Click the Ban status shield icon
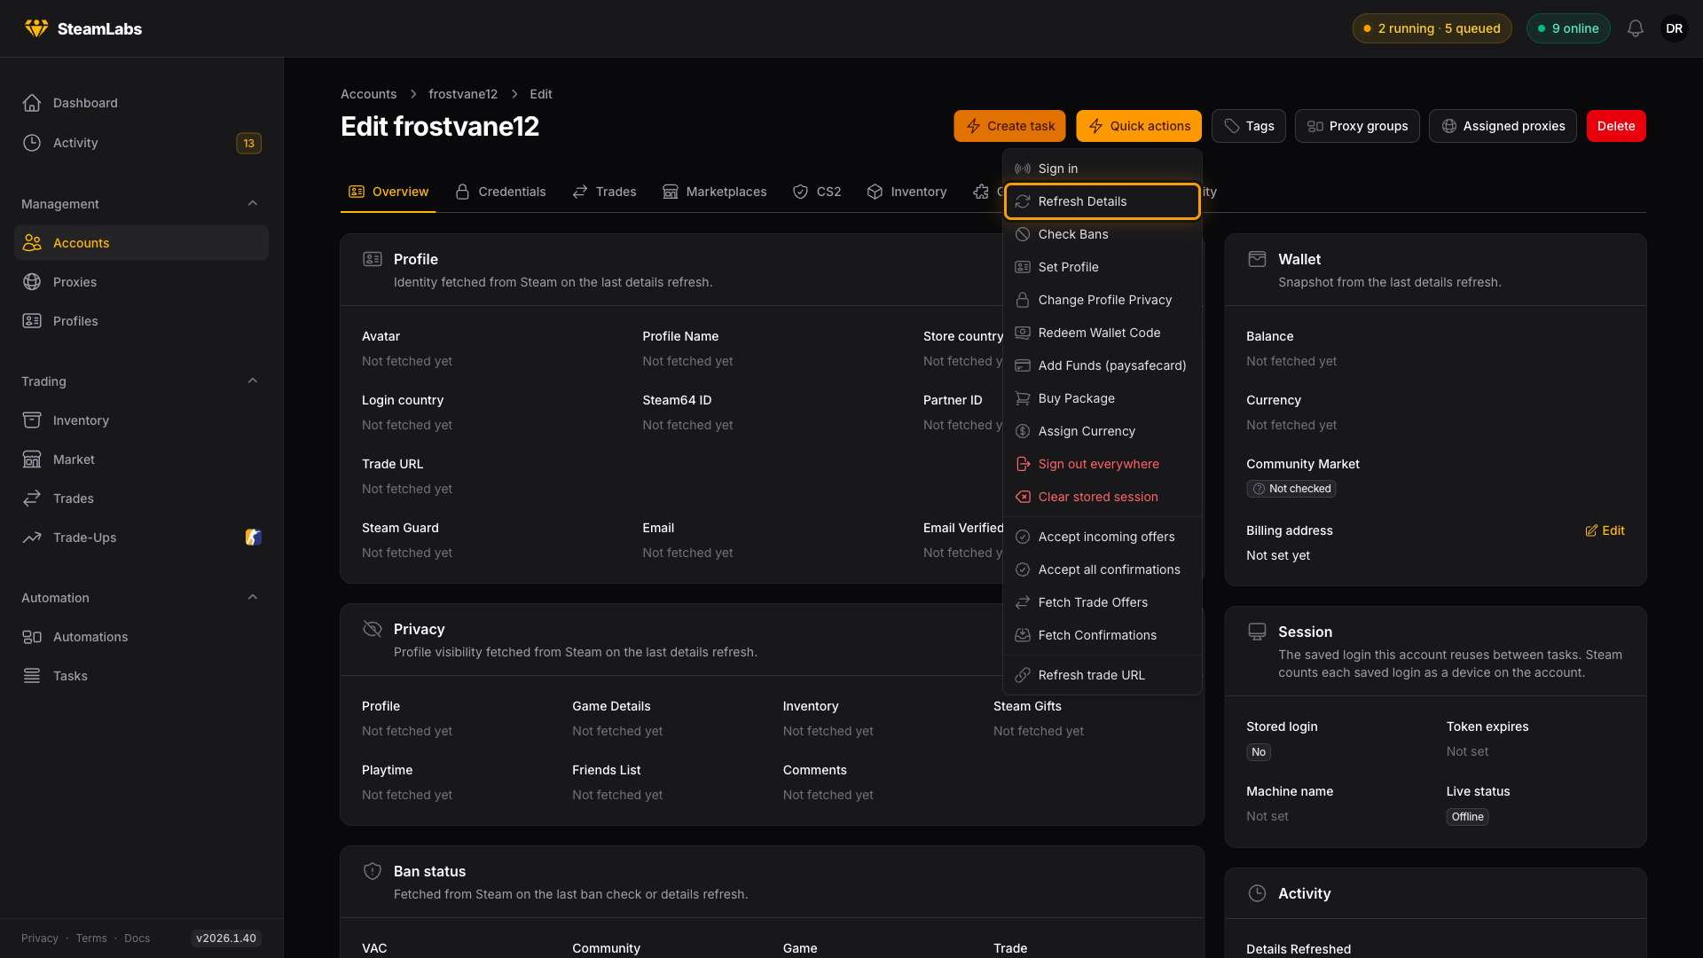The height and width of the screenshot is (958, 1703). tap(373, 871)
